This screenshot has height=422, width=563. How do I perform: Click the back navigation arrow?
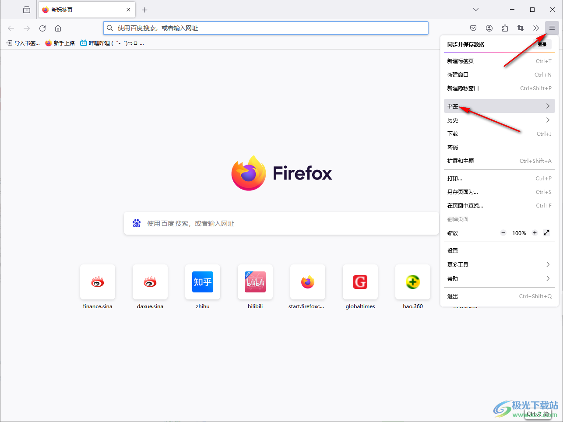(11, 28)
